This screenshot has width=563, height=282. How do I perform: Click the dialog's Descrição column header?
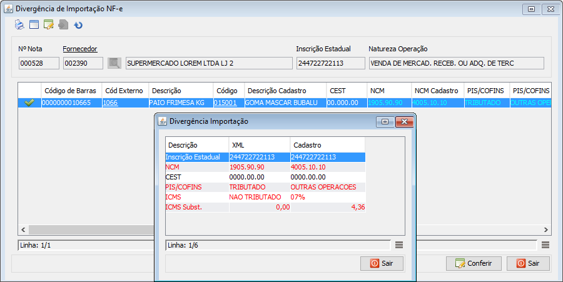[x=197, y=145]
